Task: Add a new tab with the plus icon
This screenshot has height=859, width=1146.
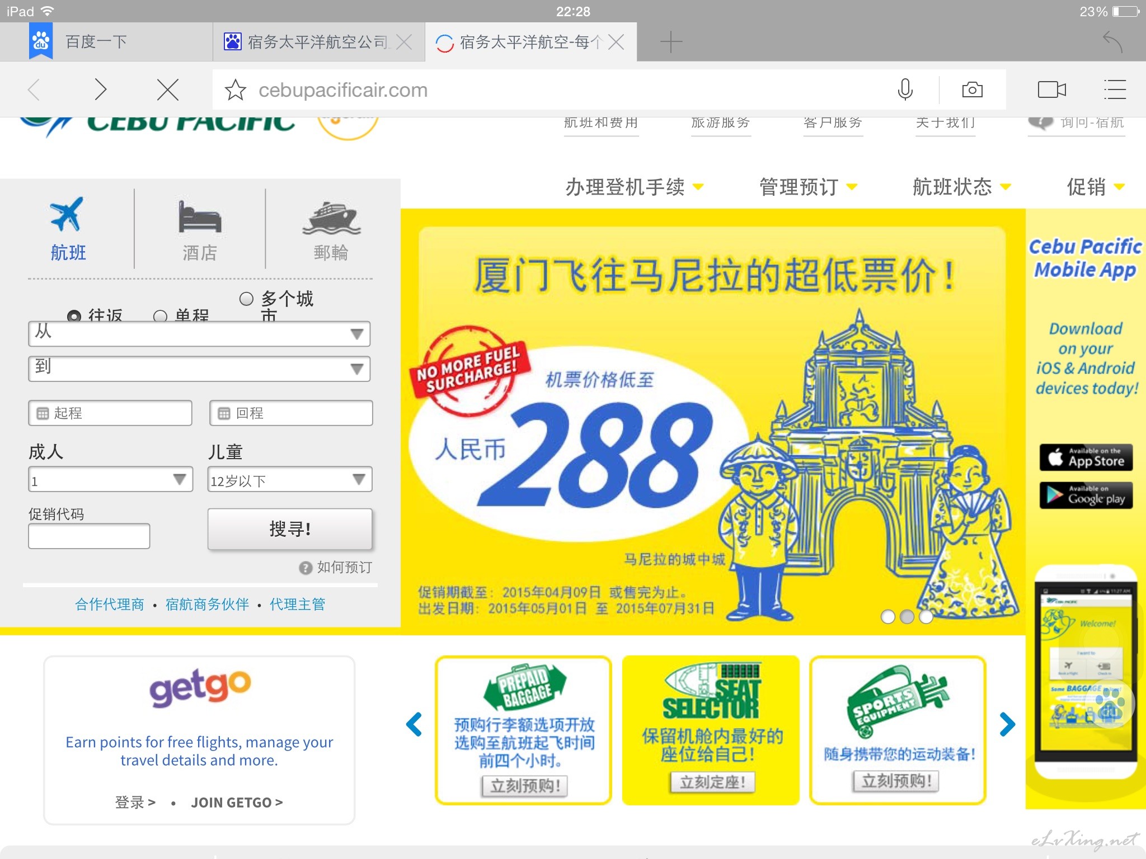Action: 670,42
